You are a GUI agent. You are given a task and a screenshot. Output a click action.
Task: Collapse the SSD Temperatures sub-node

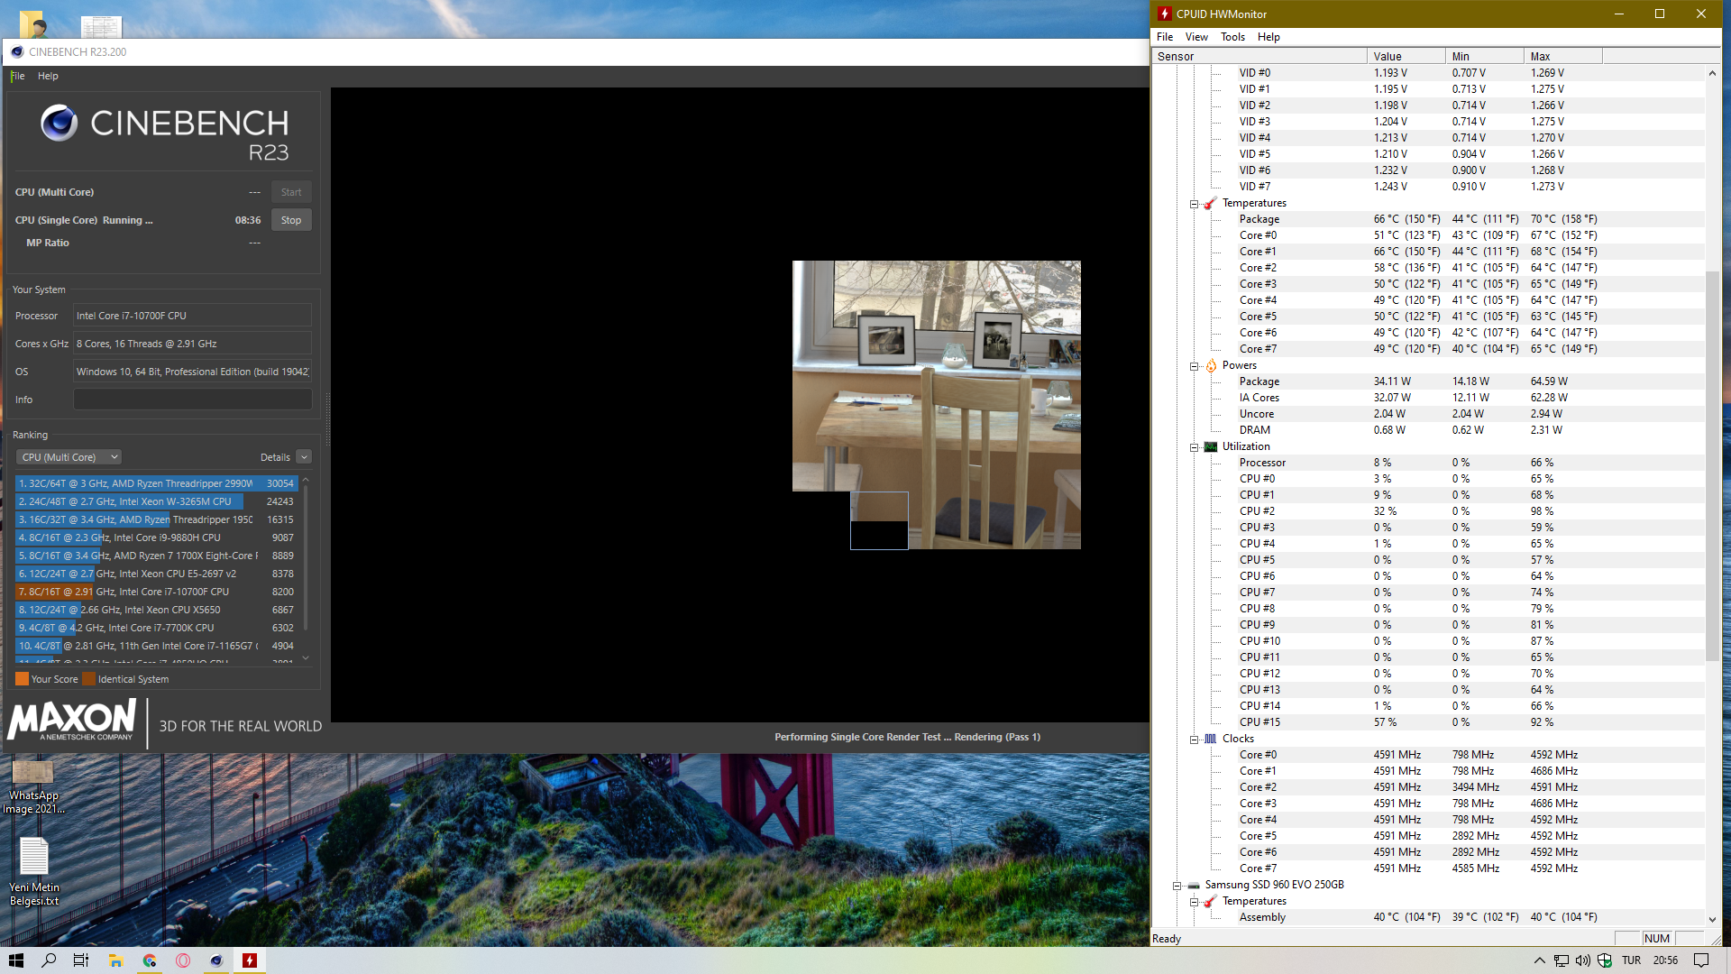pyautogui.click(x=1194, y=902)
